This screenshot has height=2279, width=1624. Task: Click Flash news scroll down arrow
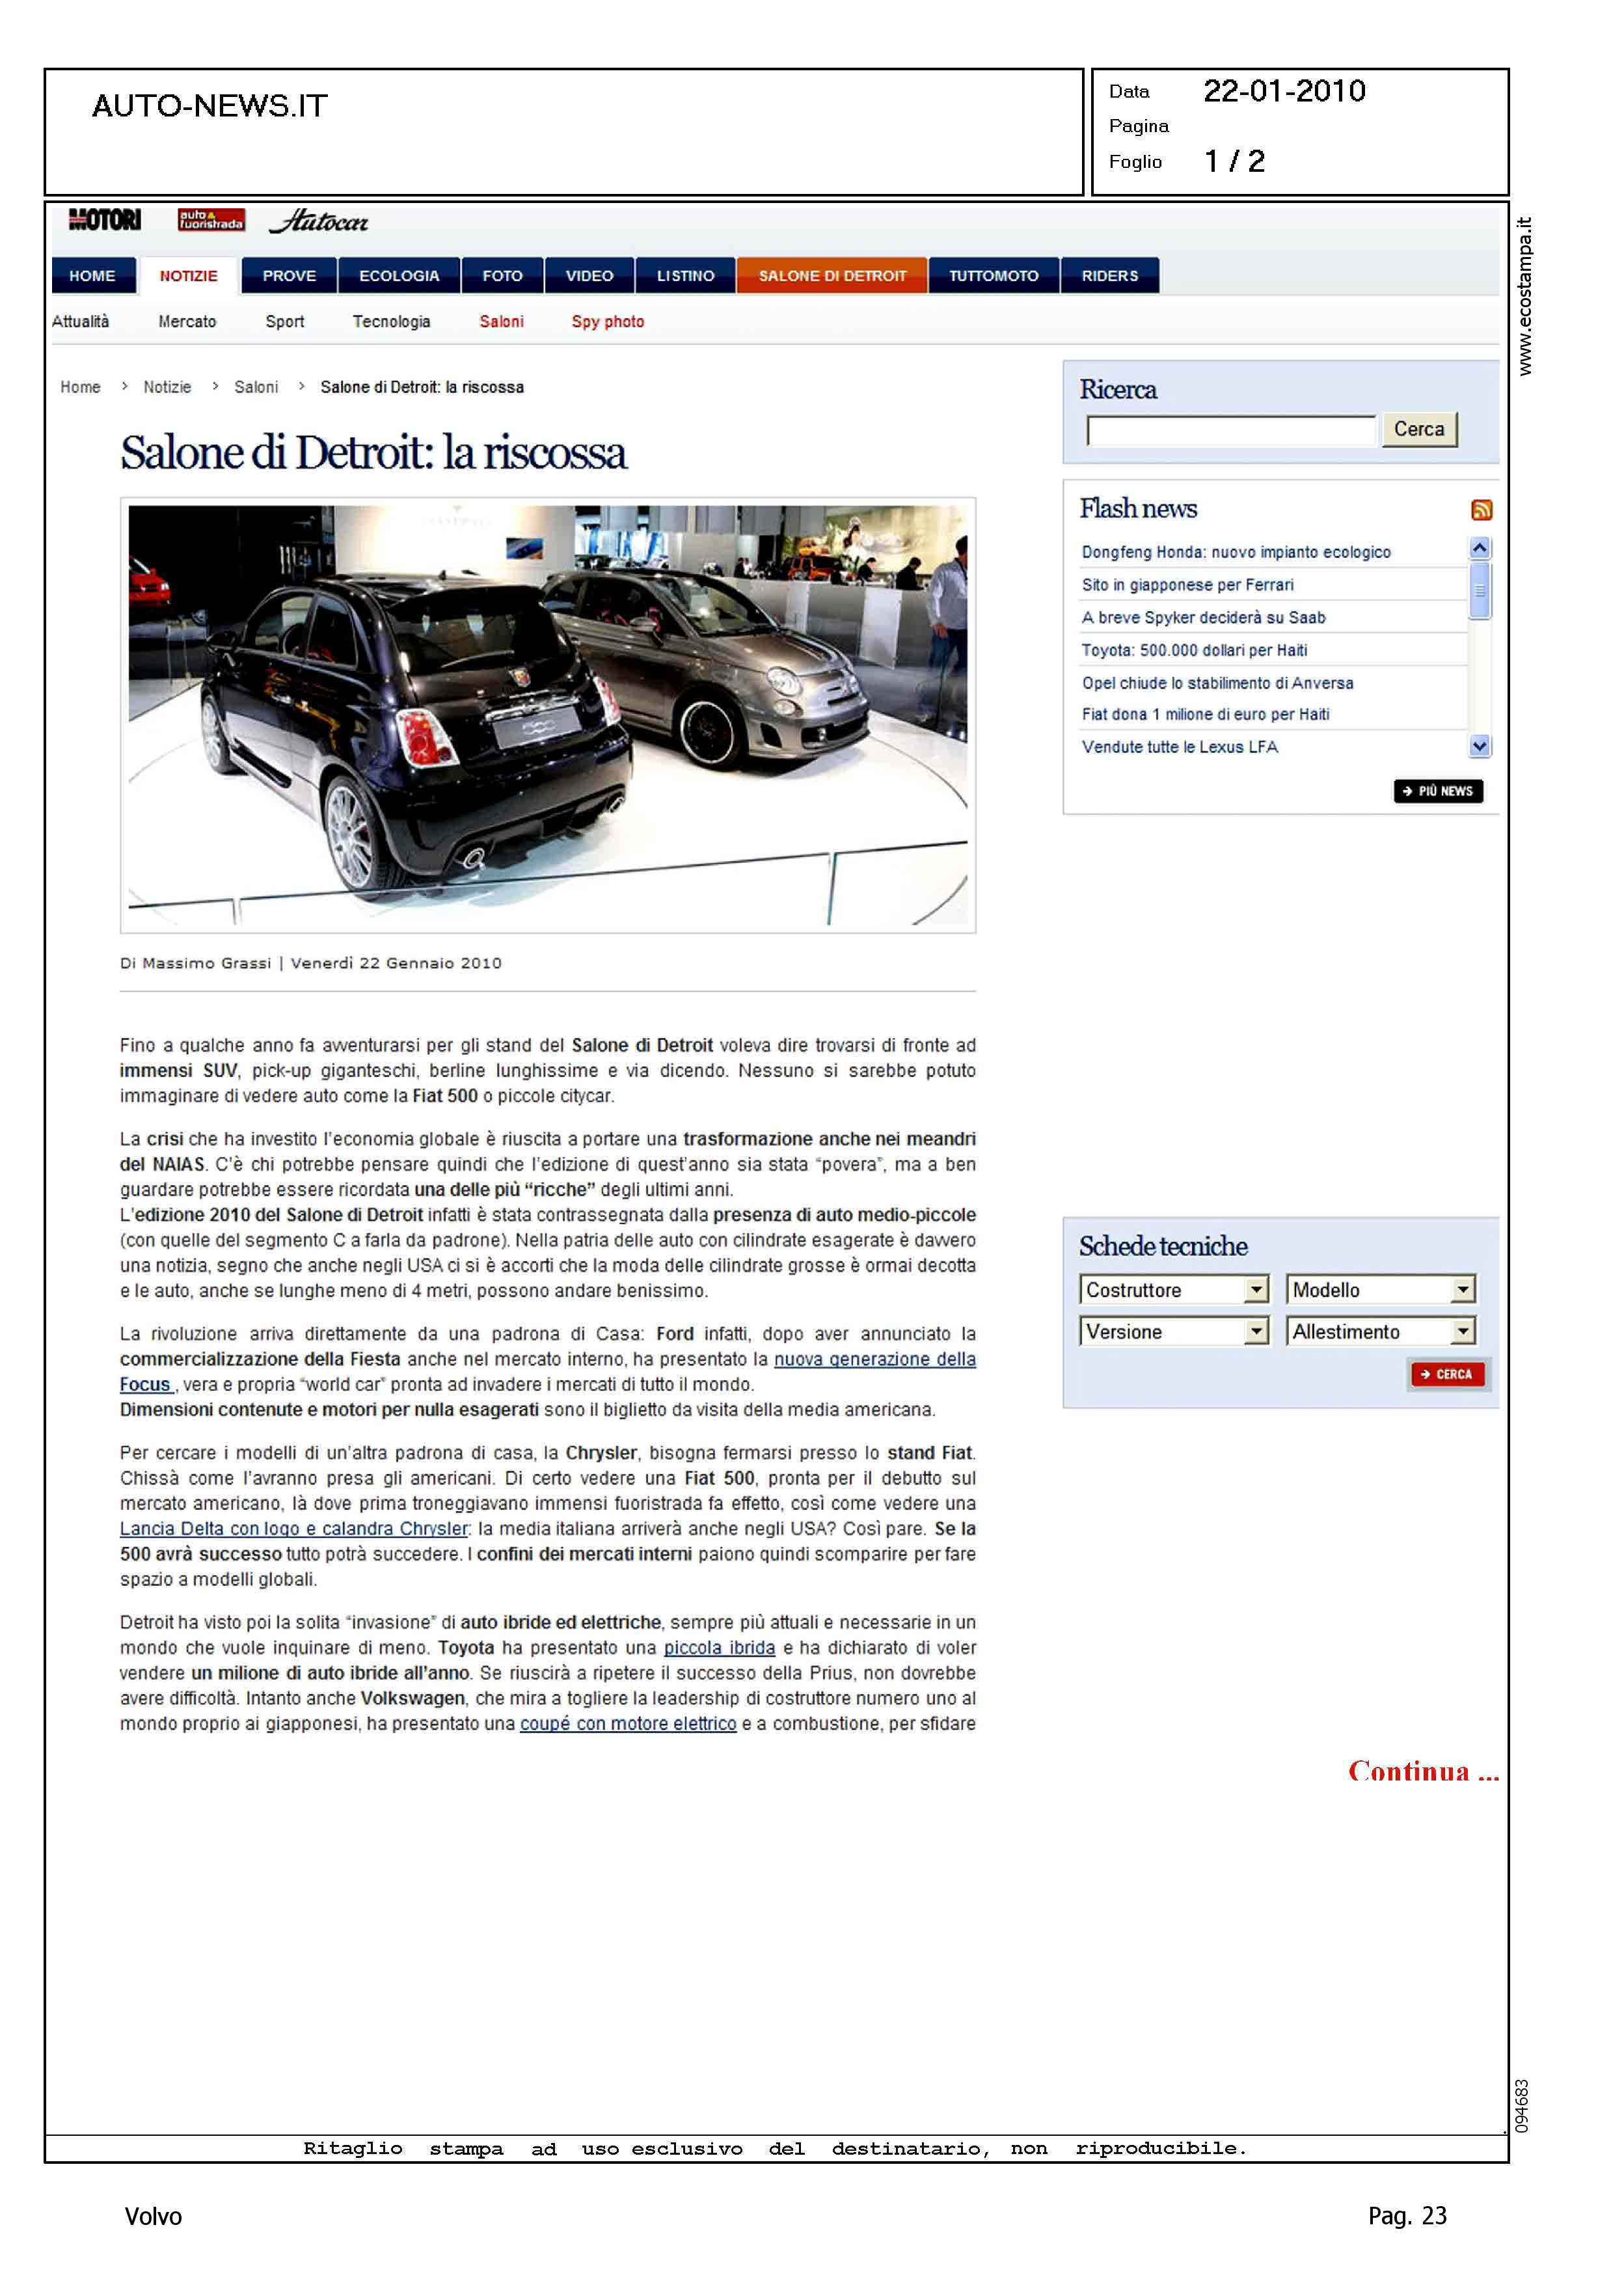click(x=1479, y=746)
